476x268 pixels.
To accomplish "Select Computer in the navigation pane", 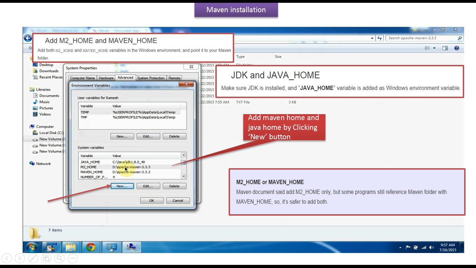I will (42, 127).
